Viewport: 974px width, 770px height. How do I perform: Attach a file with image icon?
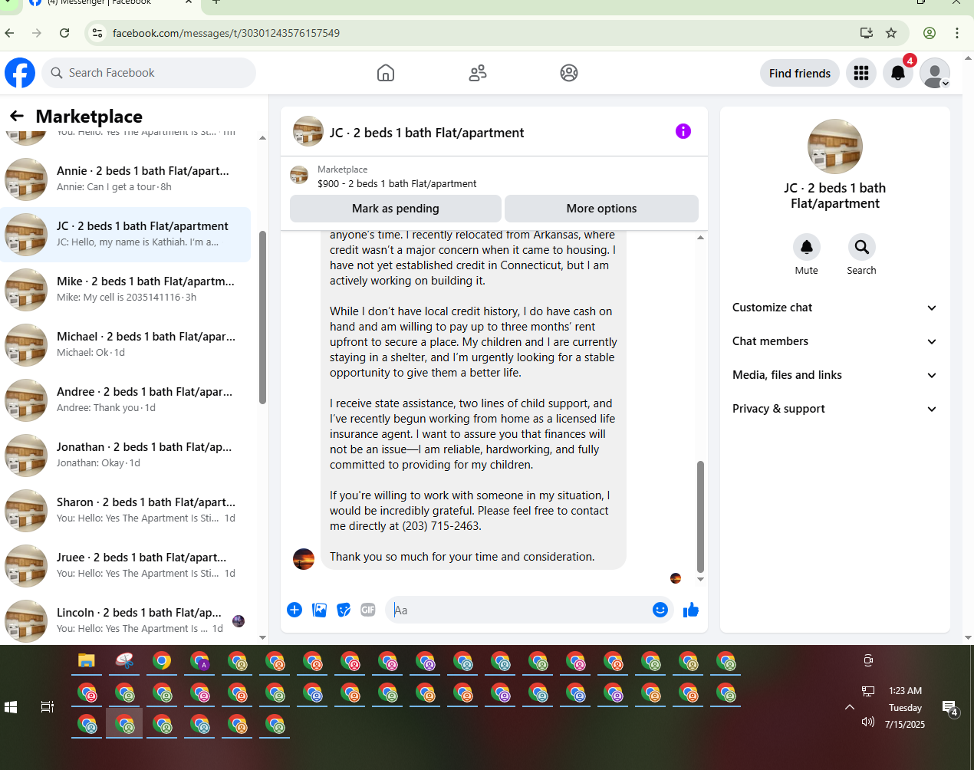(x=319, y=610)
